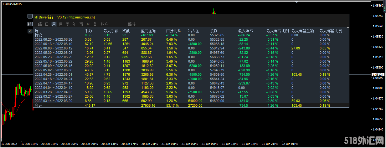The image size is (386, 148).
Task: Expand the table corner dropdown arrow
Action: [x=347, y=28]
